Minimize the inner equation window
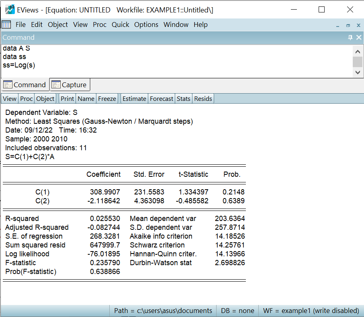 click(x=337, y=25)
